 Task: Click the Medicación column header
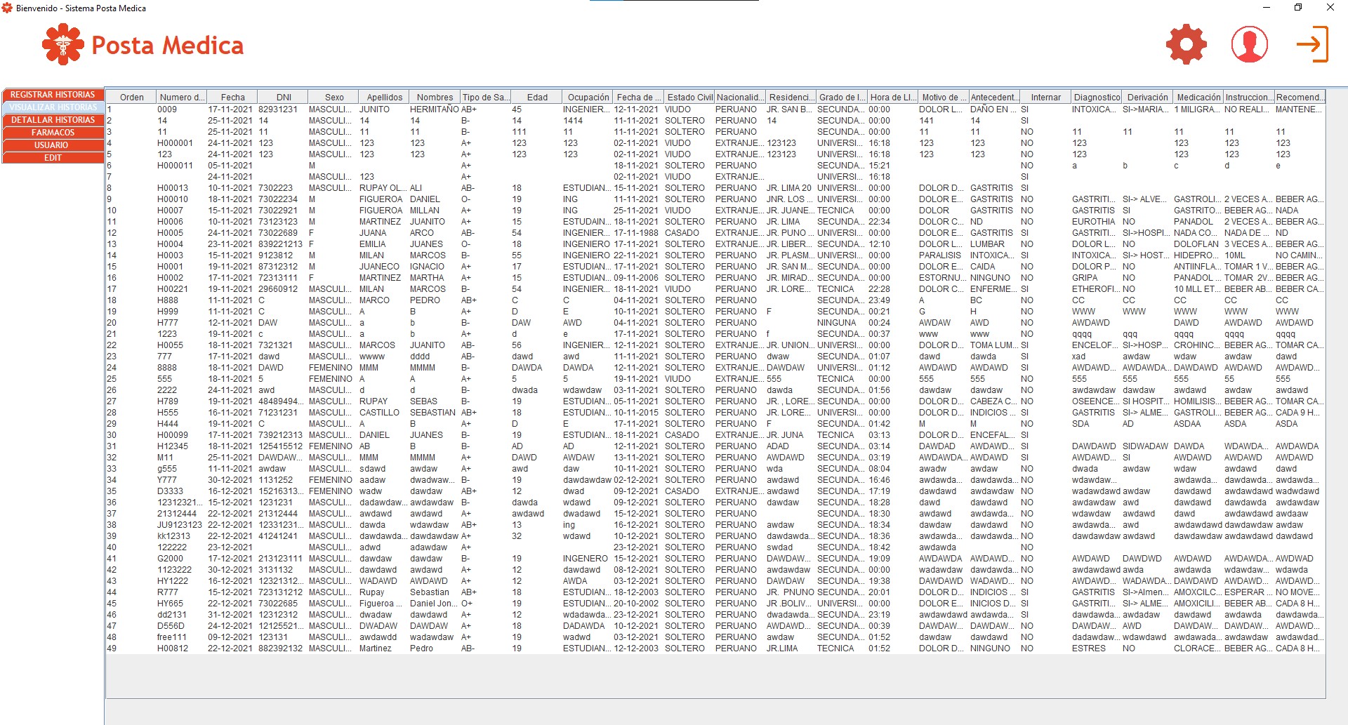tap(1198, 98)
